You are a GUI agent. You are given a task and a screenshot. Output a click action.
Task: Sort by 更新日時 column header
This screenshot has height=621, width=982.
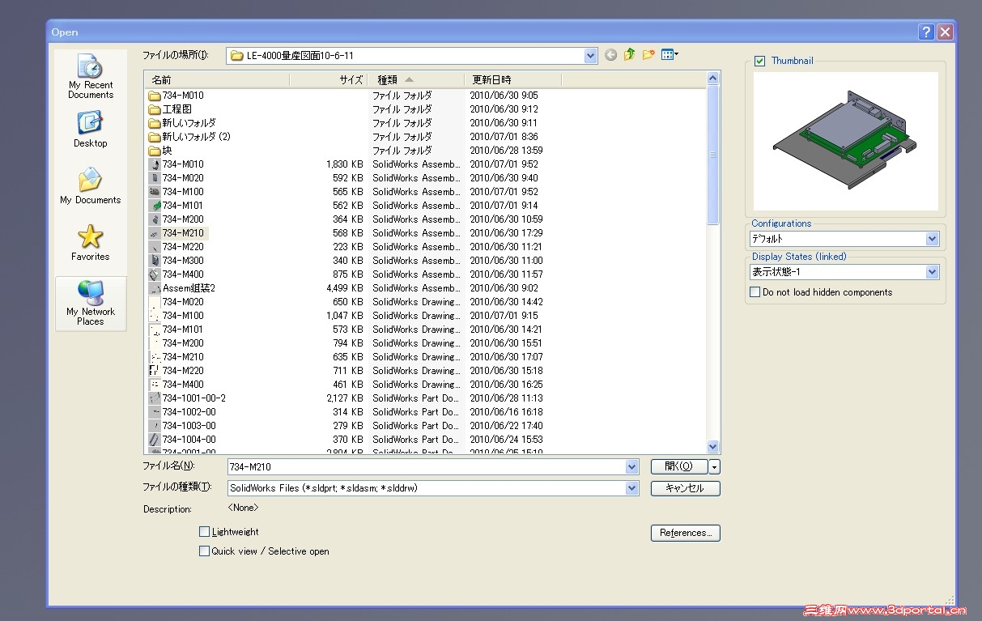click(512, 80)
